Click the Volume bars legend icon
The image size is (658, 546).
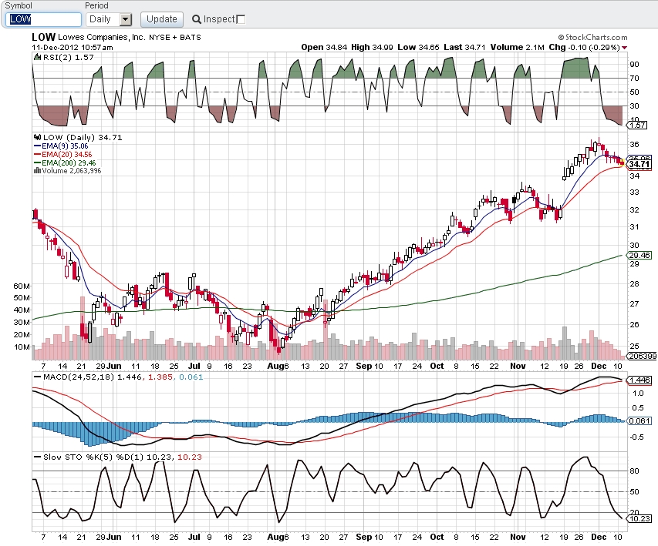pos(37,170)
